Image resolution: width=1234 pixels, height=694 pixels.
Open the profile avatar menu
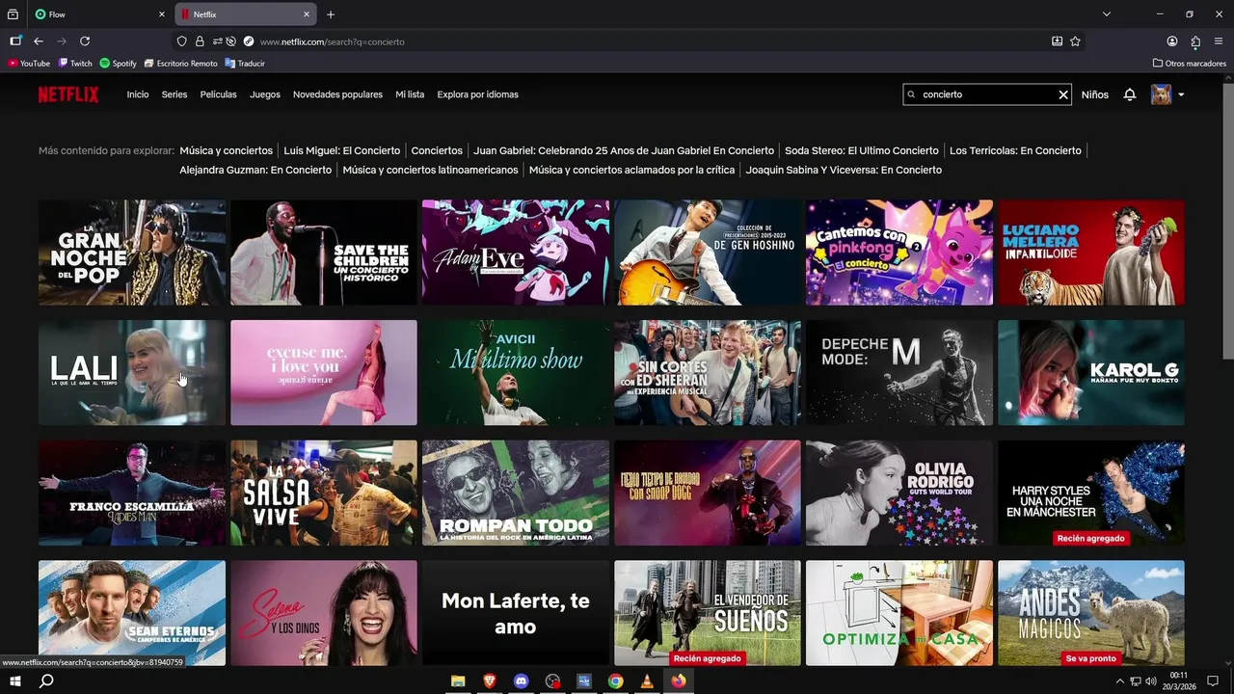pos(1161,94)
